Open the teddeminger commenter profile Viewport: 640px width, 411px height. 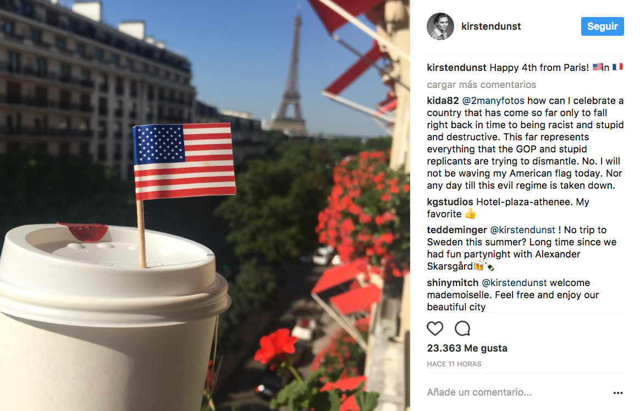(457, 230)
